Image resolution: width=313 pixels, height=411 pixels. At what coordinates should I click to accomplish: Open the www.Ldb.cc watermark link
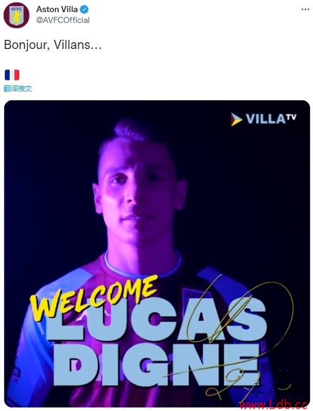click(x=274, y=405)
